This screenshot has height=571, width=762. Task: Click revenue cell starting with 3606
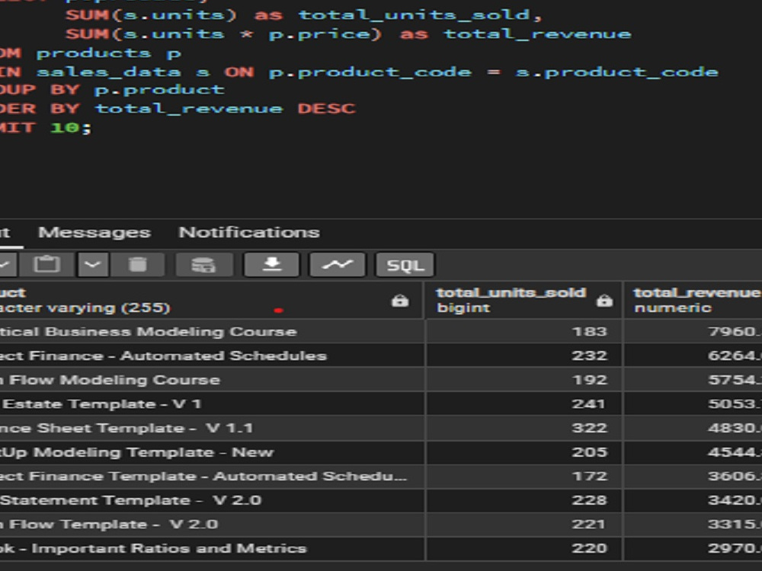tap(693, 477)
